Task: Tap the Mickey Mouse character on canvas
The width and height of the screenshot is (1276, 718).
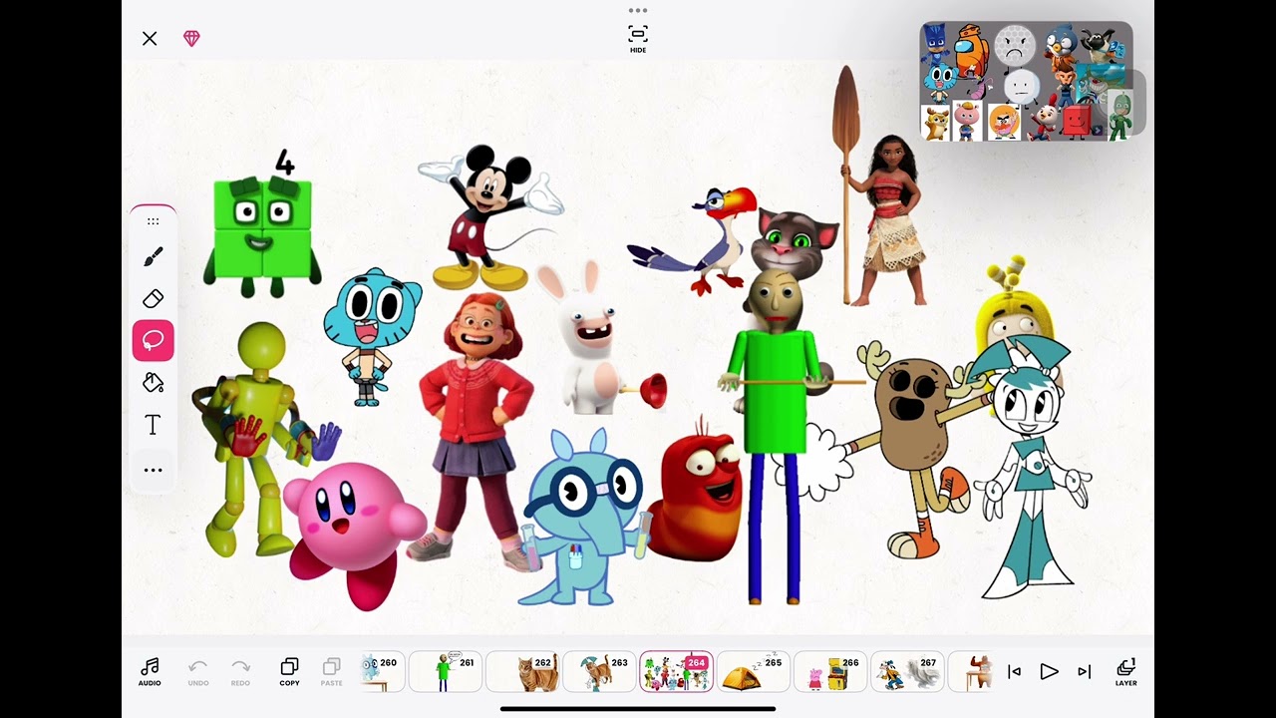Action: point(488,217)
